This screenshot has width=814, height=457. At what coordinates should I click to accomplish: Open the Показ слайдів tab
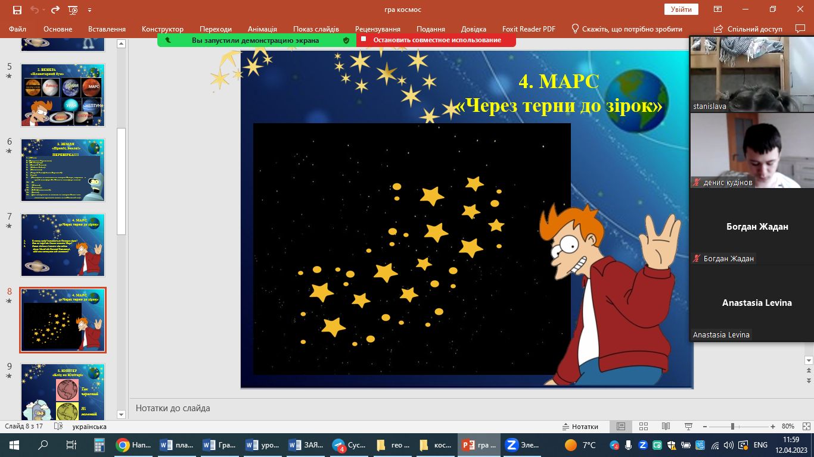click(x=316, y=29)
